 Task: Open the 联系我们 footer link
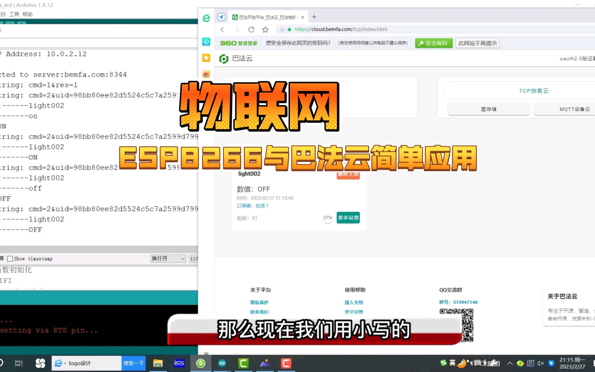click(259, 312)
